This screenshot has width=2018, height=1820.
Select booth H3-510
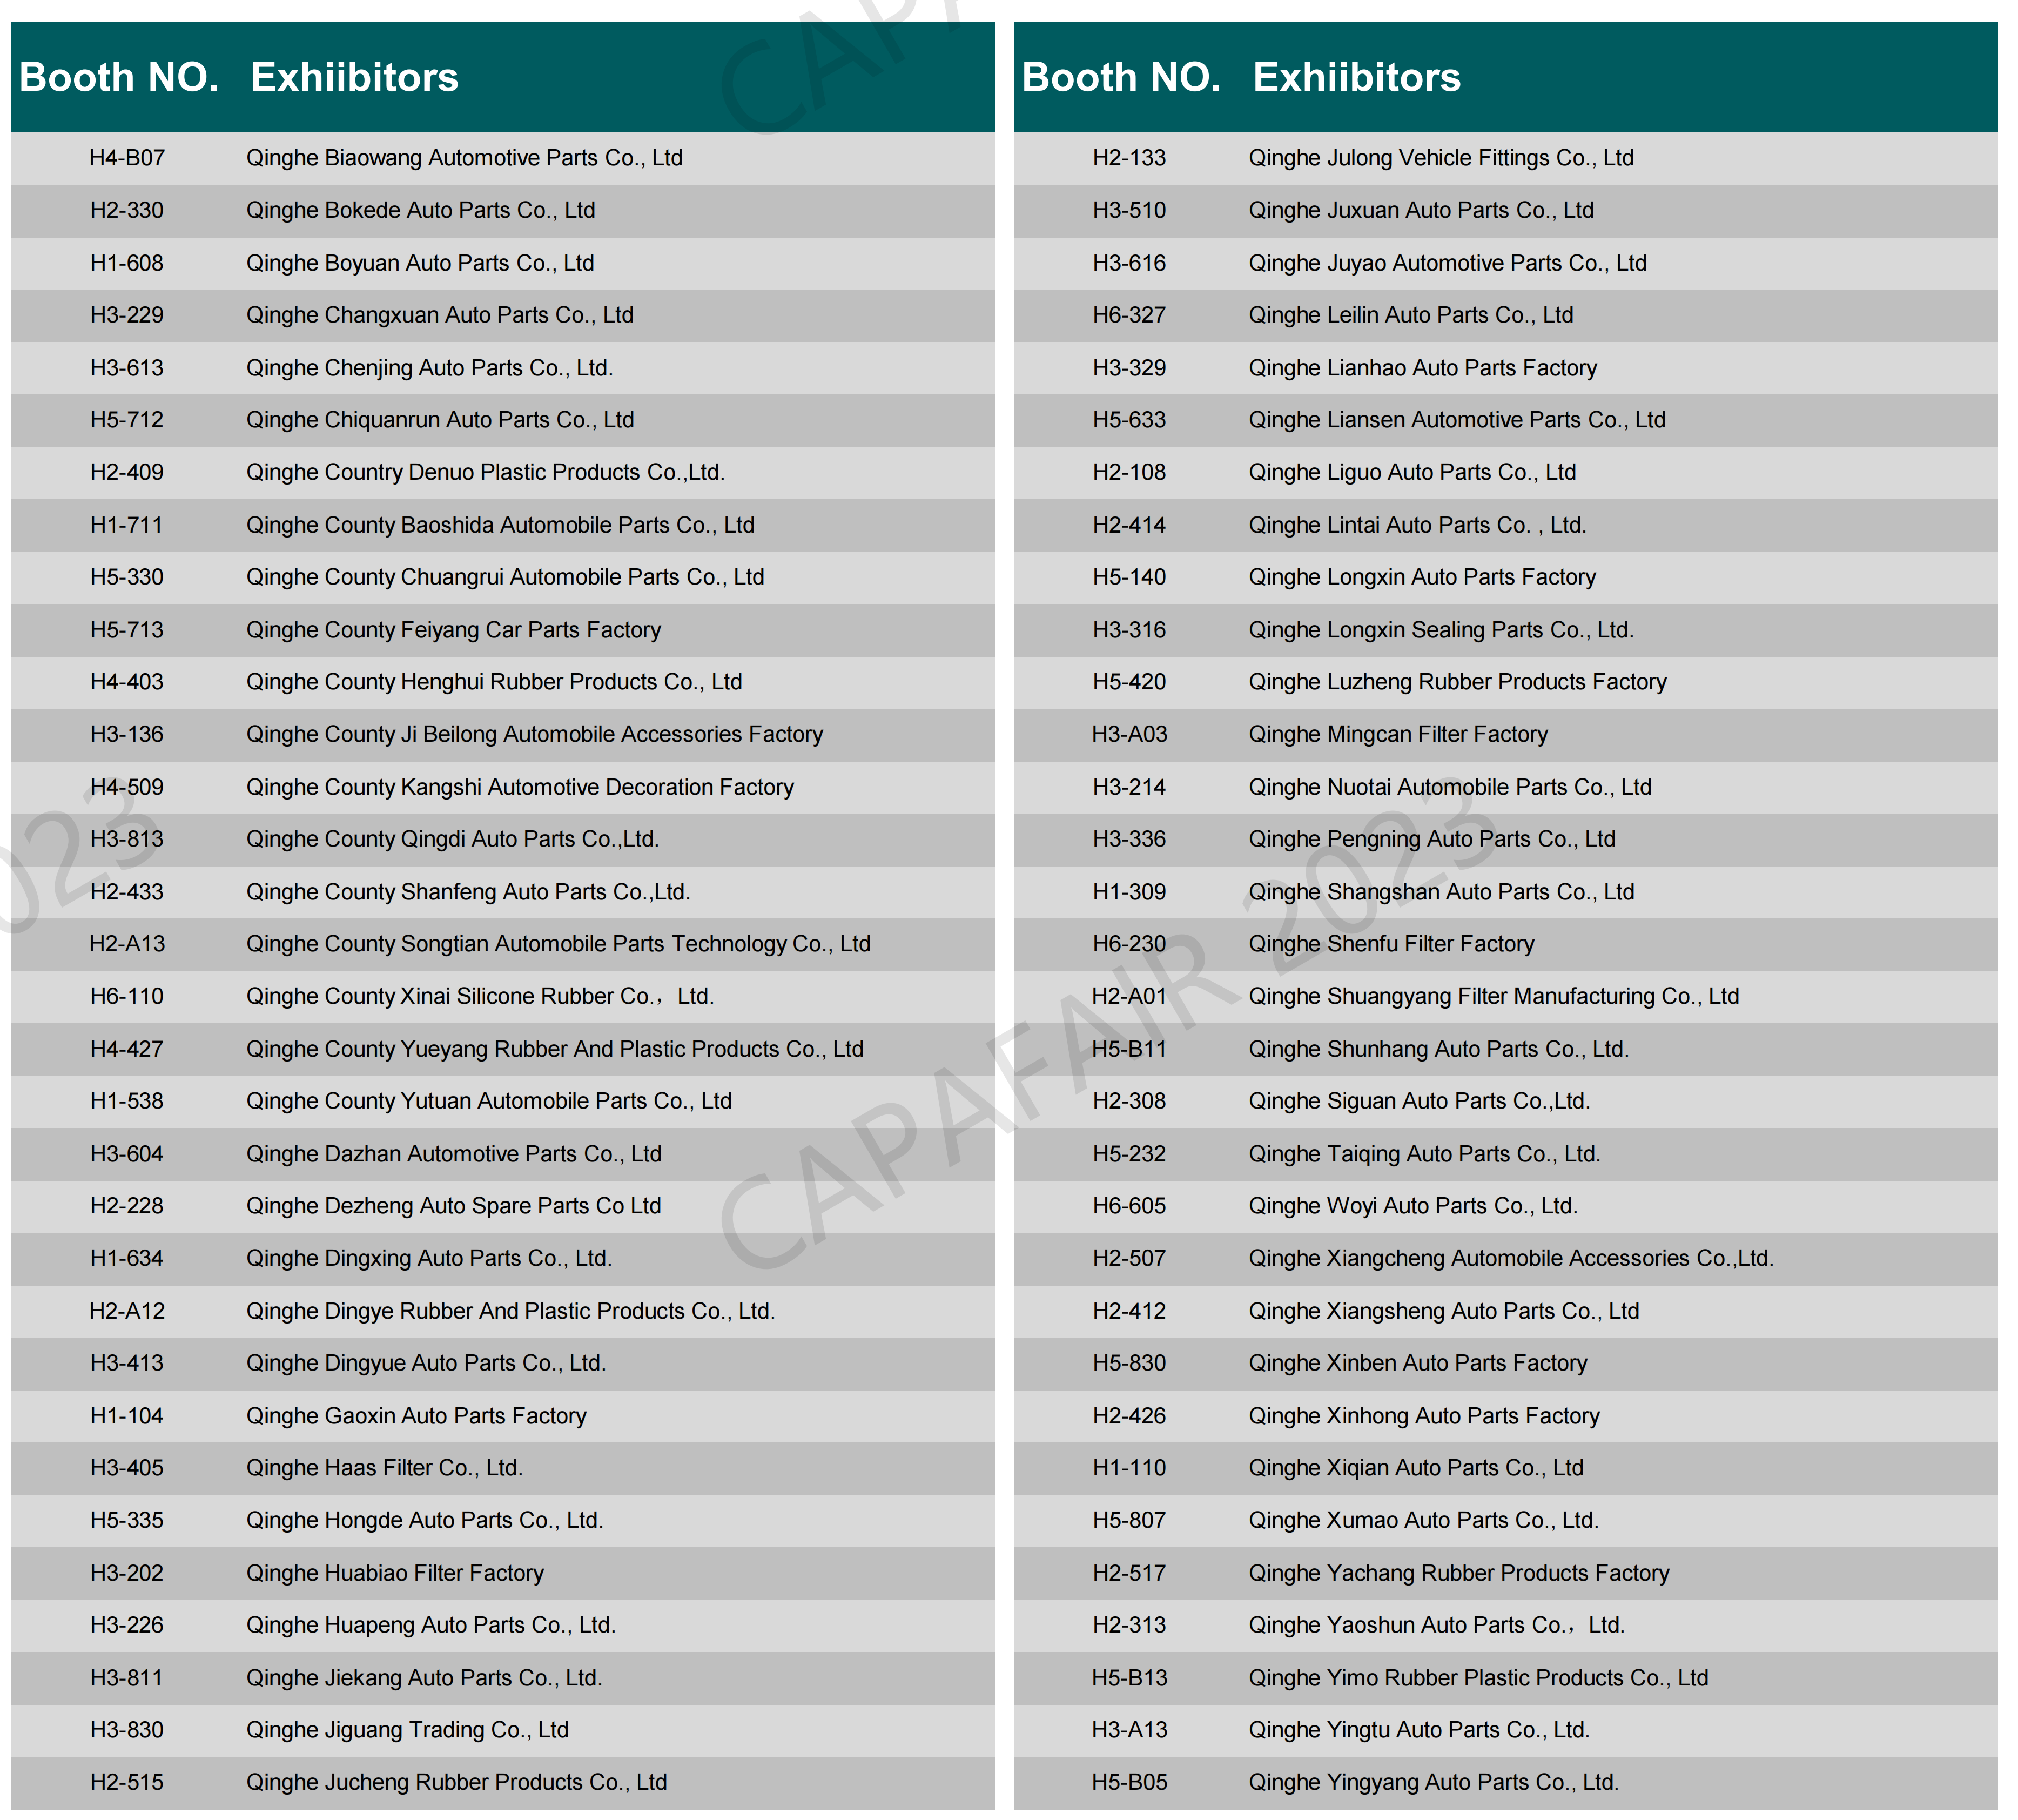(1129, 211)
